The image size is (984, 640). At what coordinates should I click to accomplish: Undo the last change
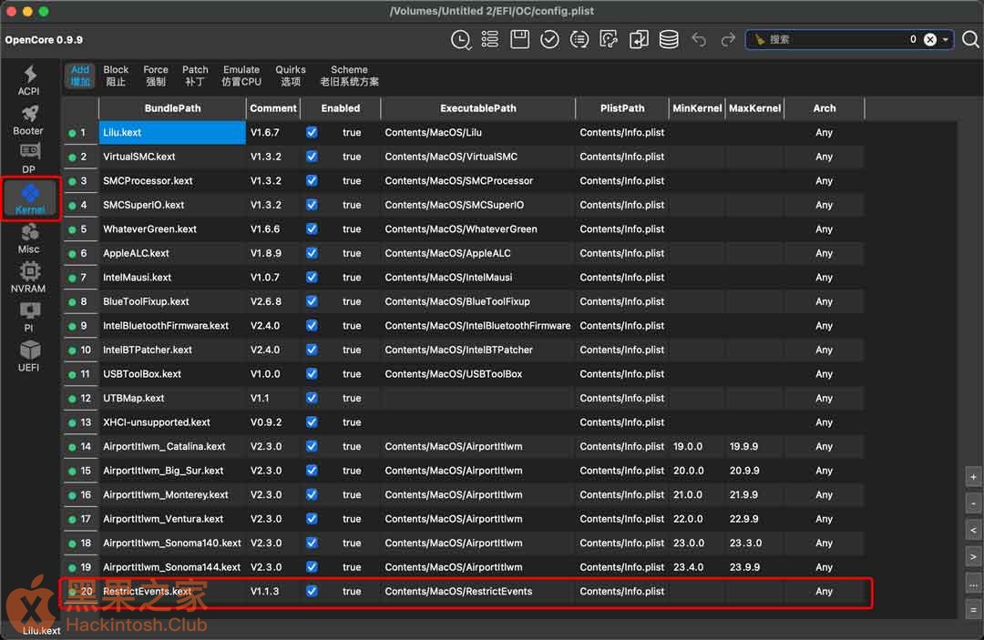point(699,39)
